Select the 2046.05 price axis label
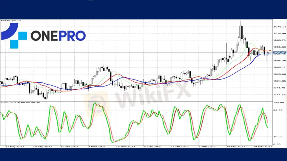This screenshot has height=161, width=287. pyautogui.click(x=280, y=27)
